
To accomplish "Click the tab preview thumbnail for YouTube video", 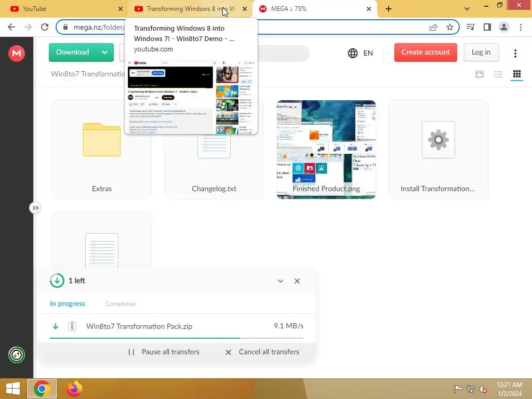I will pos(191,97).
